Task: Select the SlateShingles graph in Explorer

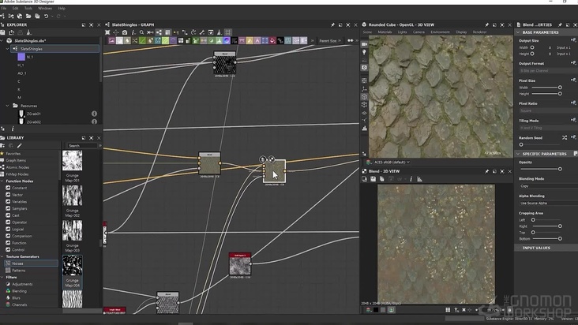Action: (x=55, y=49)
